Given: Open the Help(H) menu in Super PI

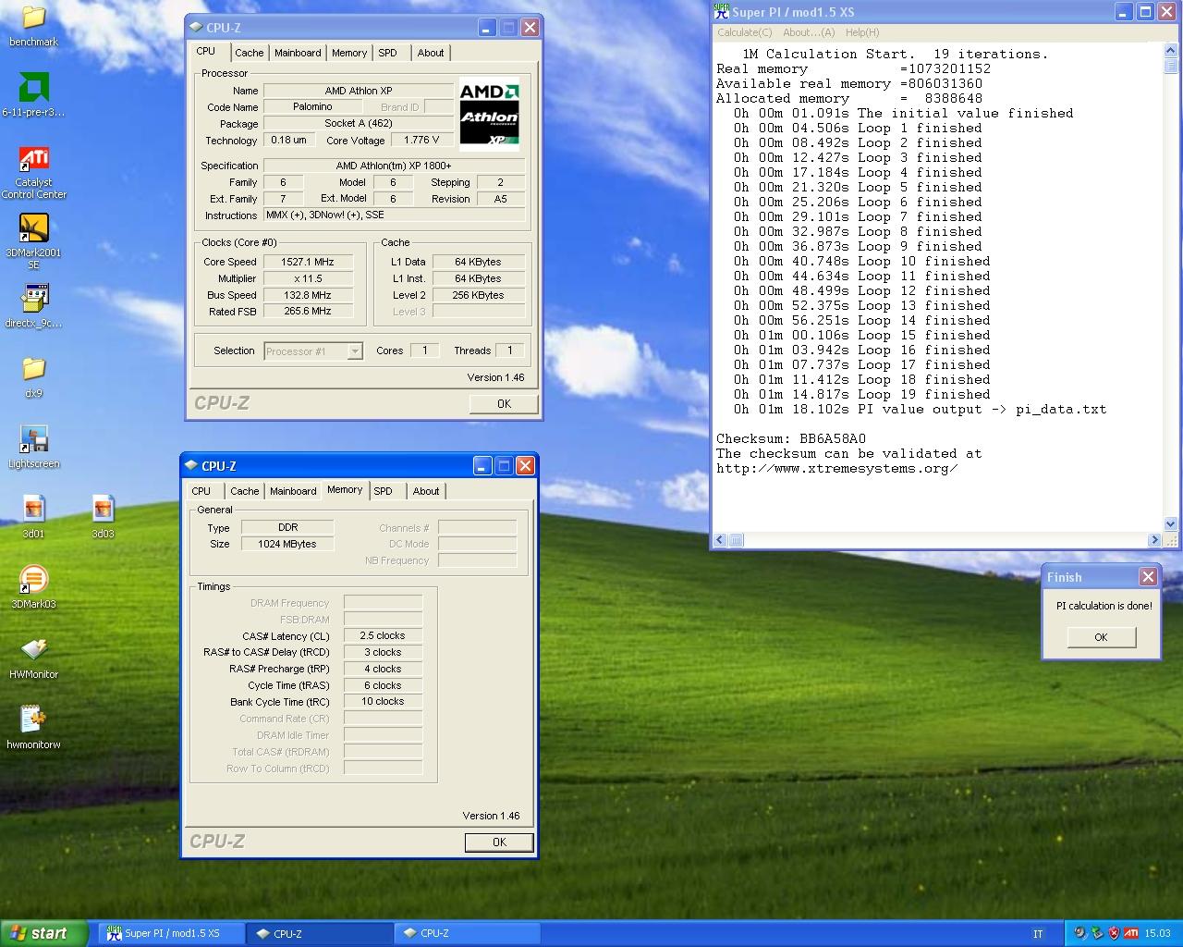Looking at the screenshot, I should click(862, 32).
